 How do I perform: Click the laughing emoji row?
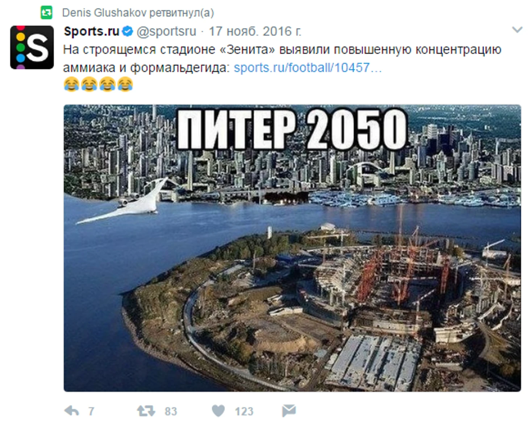click(98, 84)
